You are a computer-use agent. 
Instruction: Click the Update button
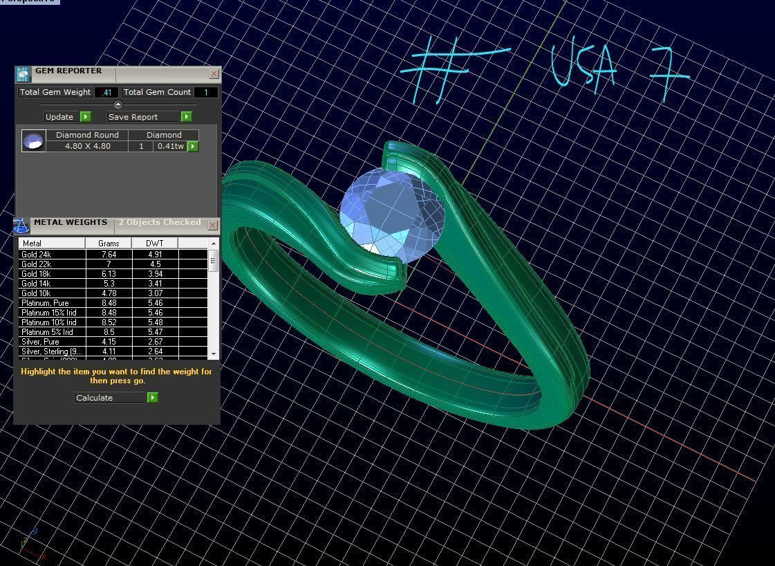click(x=62, y=117)
